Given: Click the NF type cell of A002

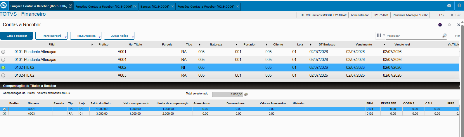Looking at the screenshot, I should [184, 67].
